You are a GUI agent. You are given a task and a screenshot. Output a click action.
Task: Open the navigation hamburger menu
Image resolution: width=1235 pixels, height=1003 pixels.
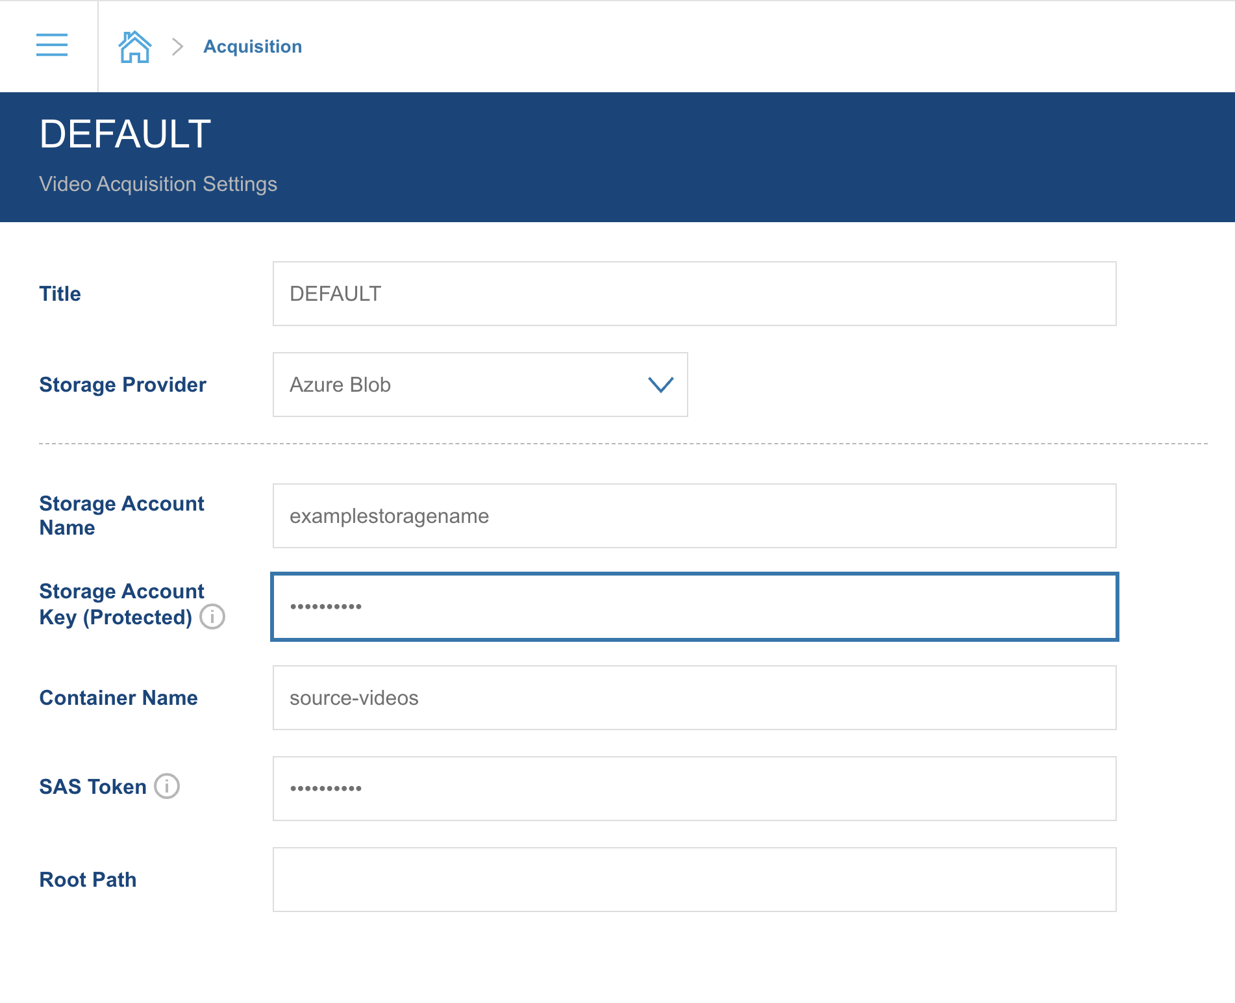51,45
